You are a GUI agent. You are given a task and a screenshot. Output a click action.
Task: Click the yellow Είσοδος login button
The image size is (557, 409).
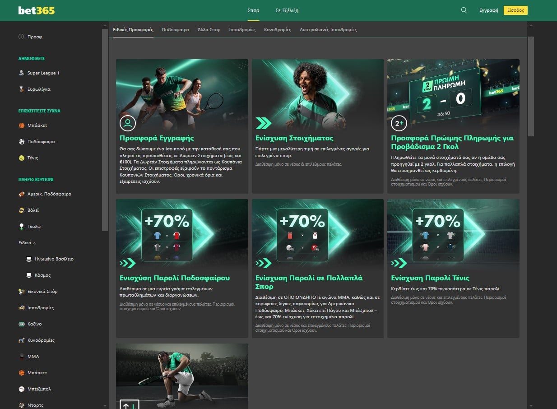(515, 10)
